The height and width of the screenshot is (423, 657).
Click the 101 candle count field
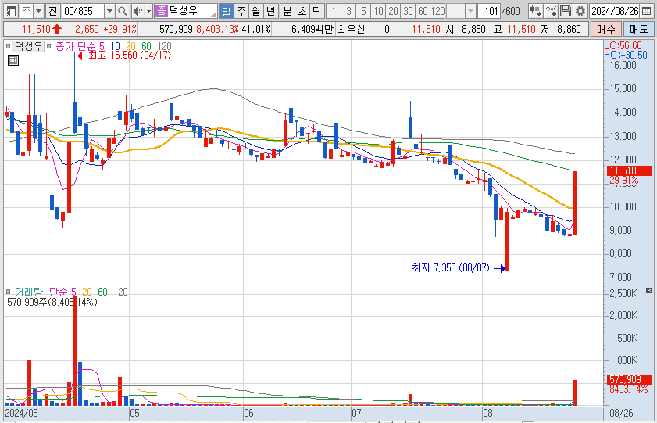click(490, 11)
